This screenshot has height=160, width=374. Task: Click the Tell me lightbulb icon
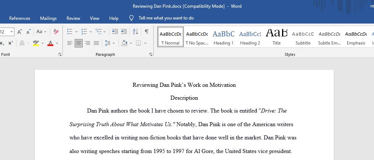(x=131, y=18)
